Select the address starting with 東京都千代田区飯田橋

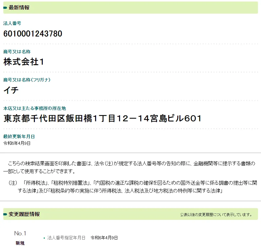click(102, 118)
